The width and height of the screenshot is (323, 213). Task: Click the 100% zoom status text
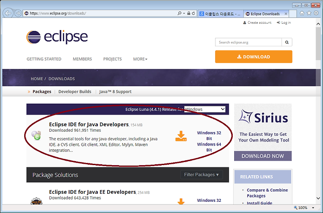point(303,208)
